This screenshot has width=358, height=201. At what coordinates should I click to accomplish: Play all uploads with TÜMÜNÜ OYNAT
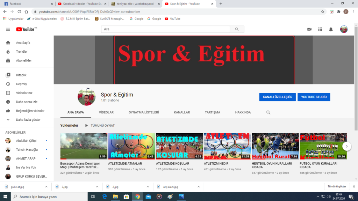coord(100,125)
